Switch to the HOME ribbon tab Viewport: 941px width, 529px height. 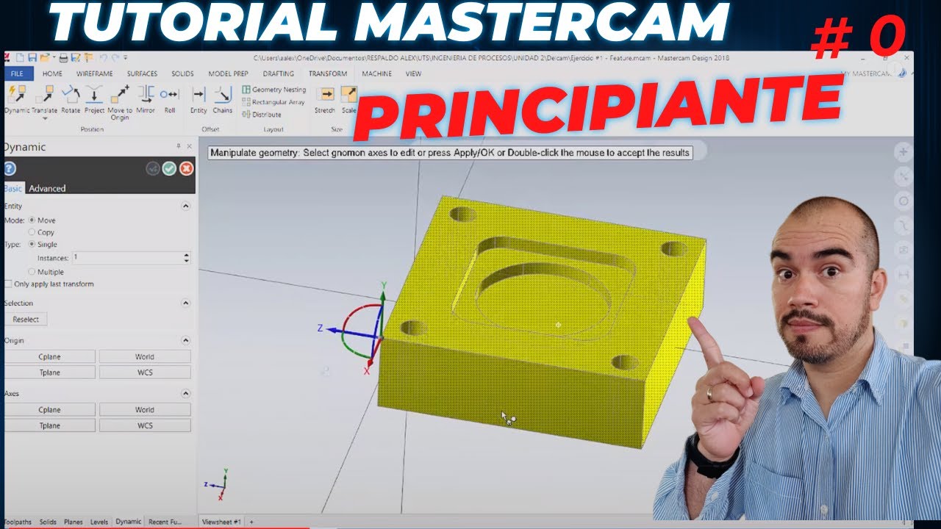tap(52, 73)
